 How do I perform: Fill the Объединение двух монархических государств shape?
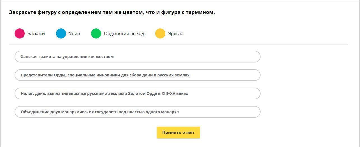[138, 112]
